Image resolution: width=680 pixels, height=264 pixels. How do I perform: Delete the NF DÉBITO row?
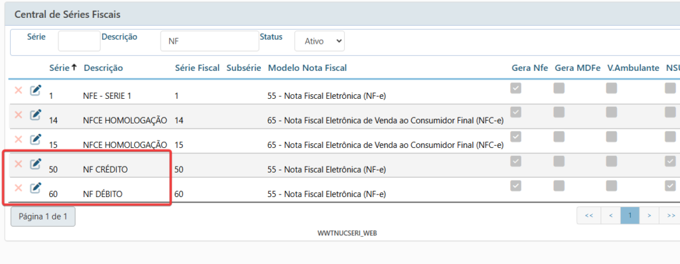click(18, 188)
